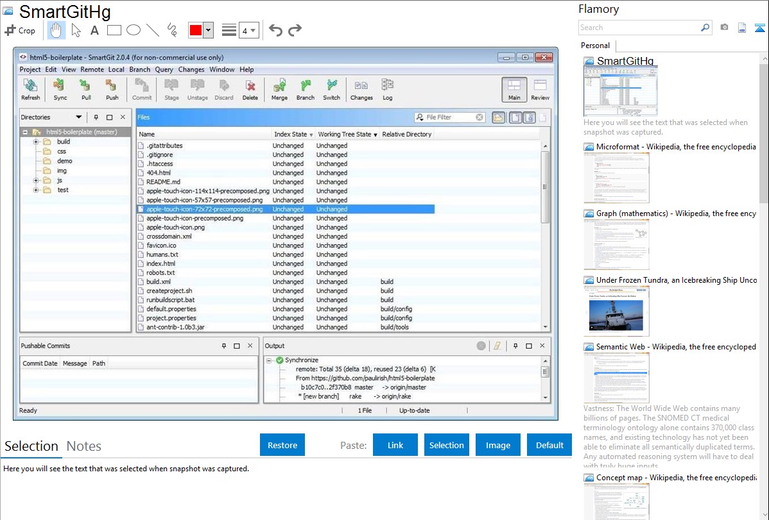Click the undo arrow
769x520 pixels.
[x=275, y=30]
